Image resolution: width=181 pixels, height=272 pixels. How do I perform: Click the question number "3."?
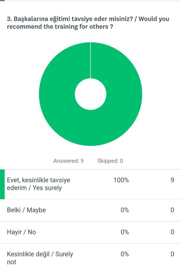click(x=9, y=19)
